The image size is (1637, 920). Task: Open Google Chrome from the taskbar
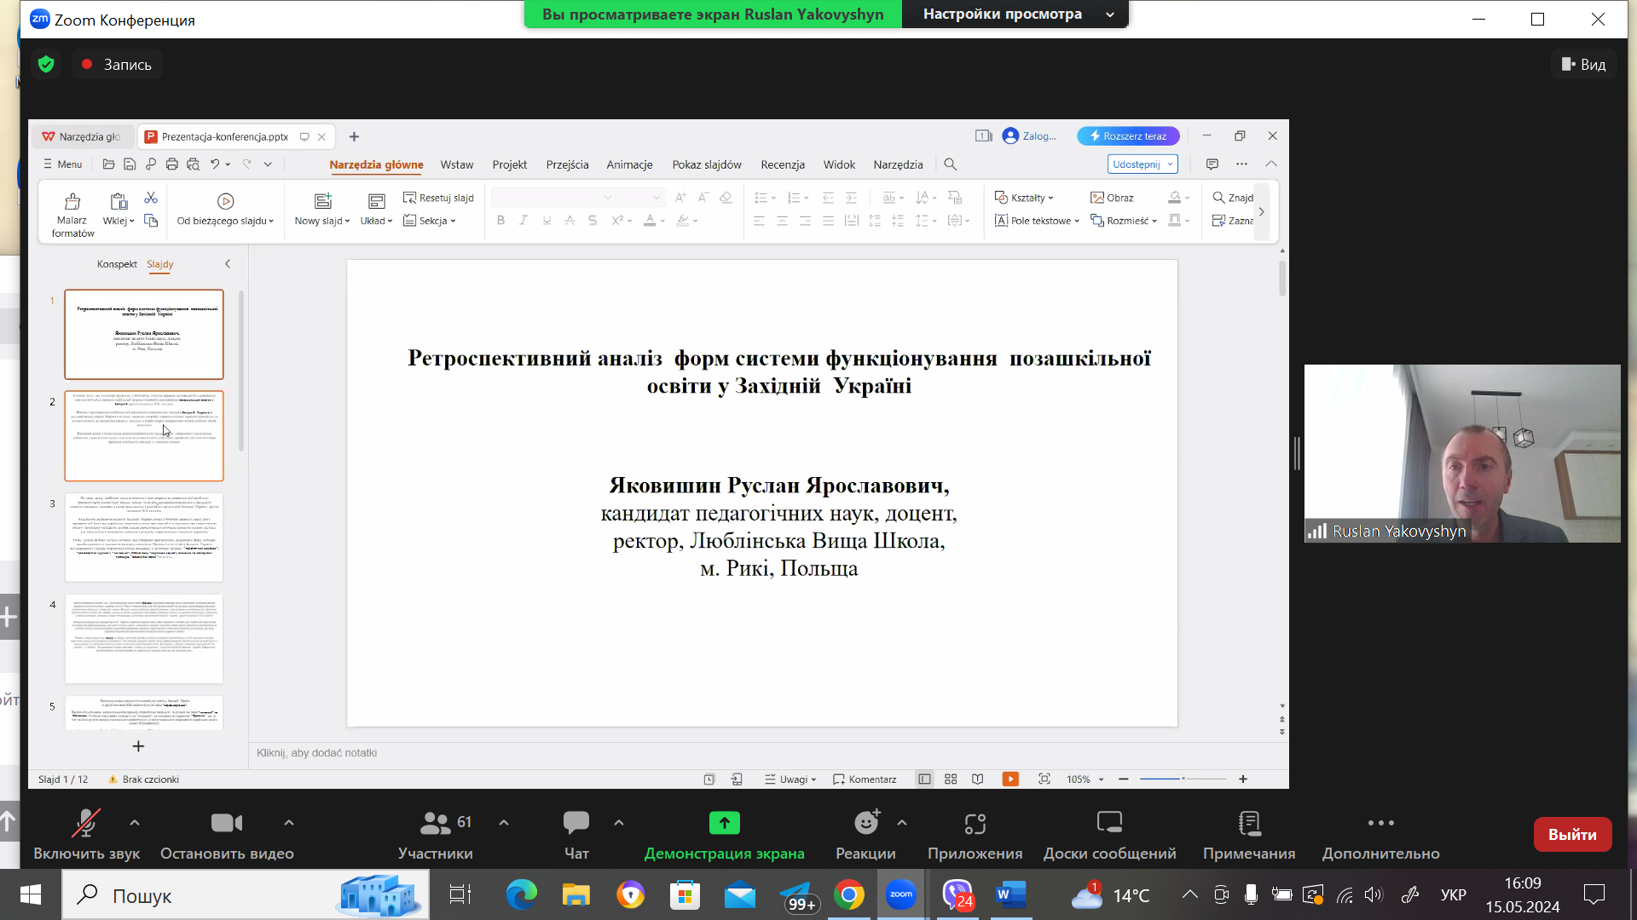(848, 895)
